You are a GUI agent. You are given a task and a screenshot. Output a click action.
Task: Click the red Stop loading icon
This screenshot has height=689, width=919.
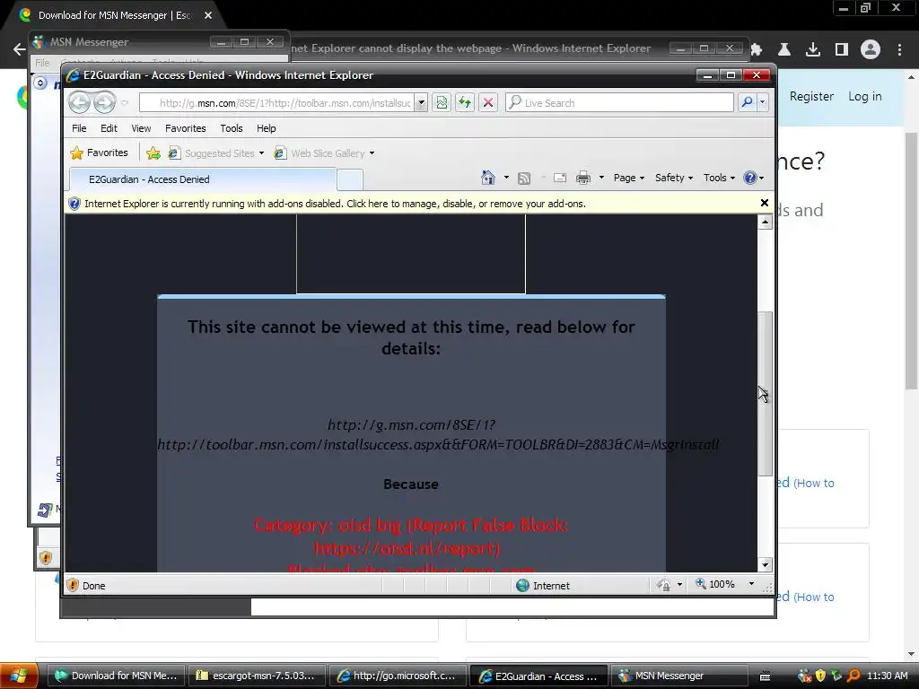click(487, 102)
